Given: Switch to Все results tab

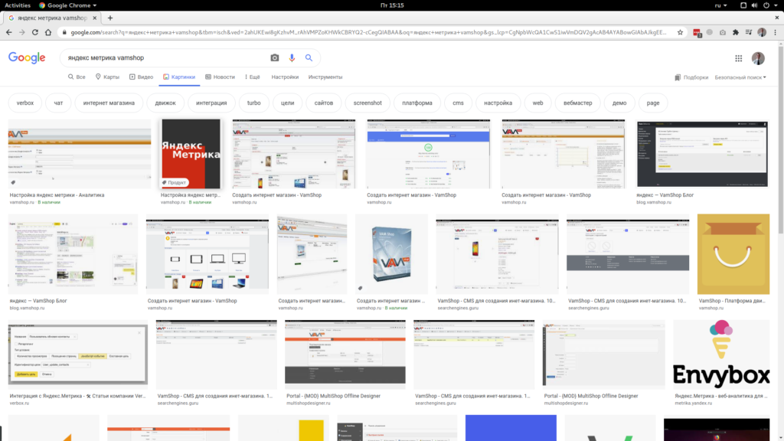Looking at the screenshot, I should click(x=77, y=77).
